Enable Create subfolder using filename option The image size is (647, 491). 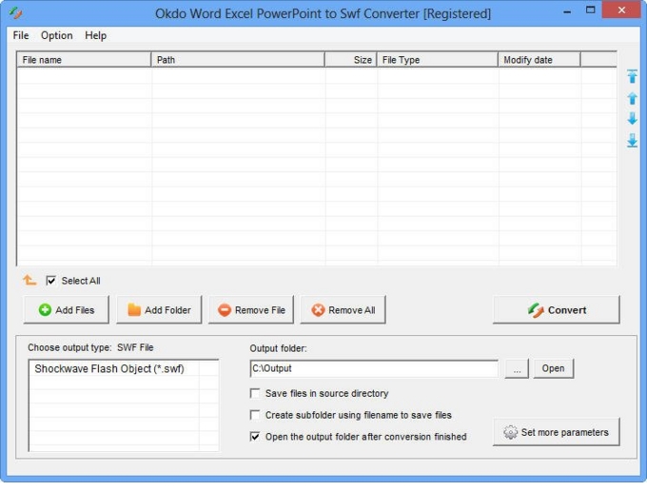point(255,415)
